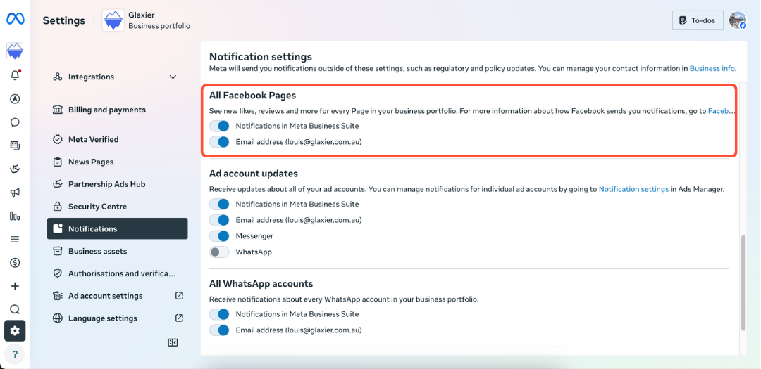The image size is (761, 369).
Task: Click the collapse sidebar panel icon
Action: pos(173,342)
